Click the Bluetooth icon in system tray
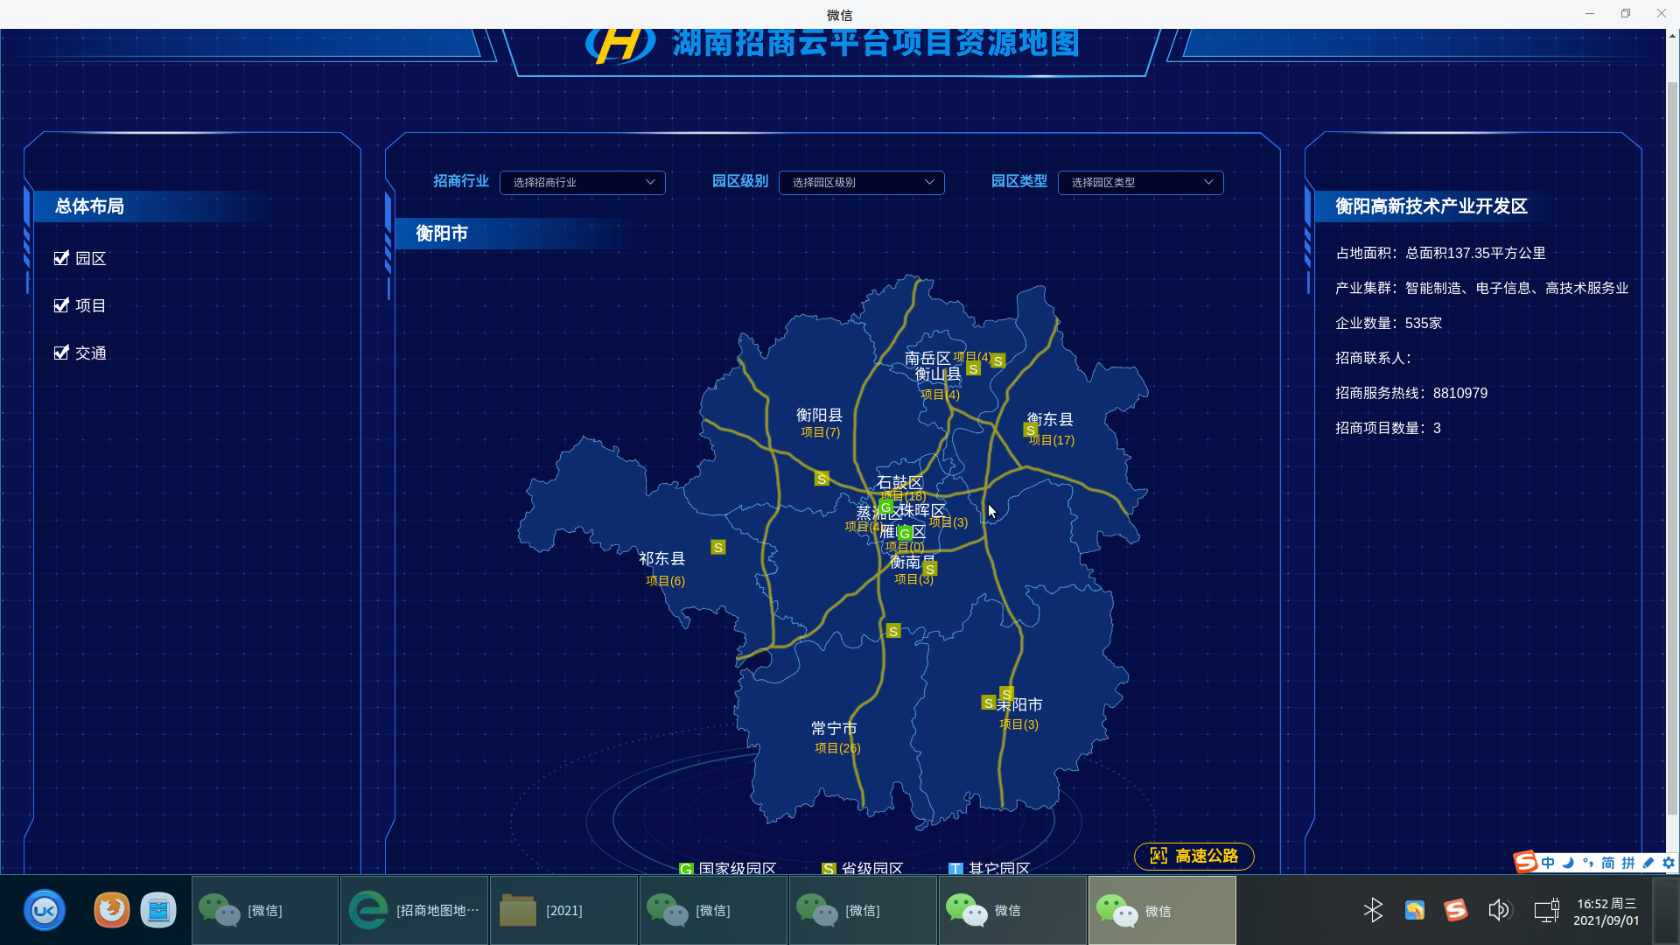This screenshot has height=945, width=1680. click(x=1372, y=910)
